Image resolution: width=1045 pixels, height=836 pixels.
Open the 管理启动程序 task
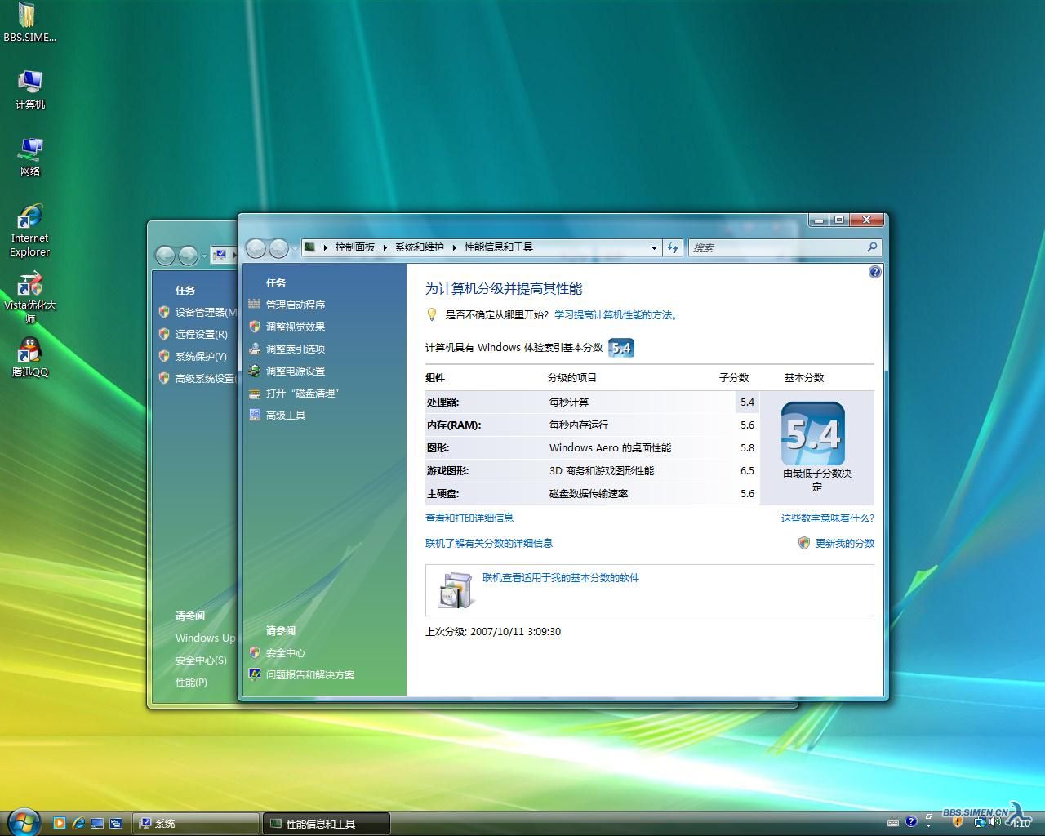click(296, 305)
